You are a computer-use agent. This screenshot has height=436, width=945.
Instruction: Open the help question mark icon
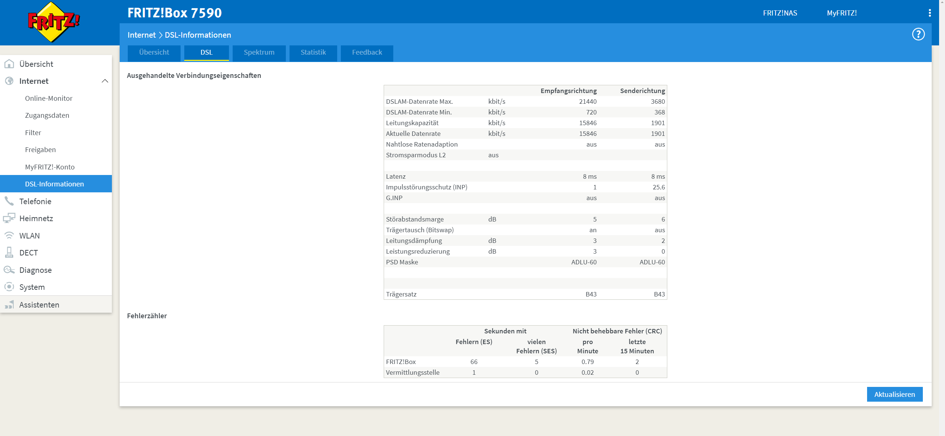pyautogui.click(x=918, y=34)
